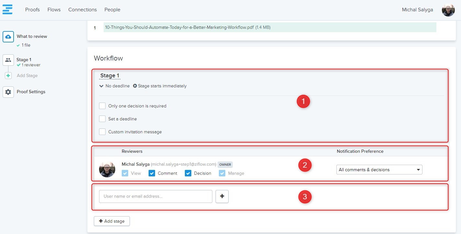This screenshot has width=461, height=234.
Task: Click the green Add Stage plus icon
Action: pos(8,76)
